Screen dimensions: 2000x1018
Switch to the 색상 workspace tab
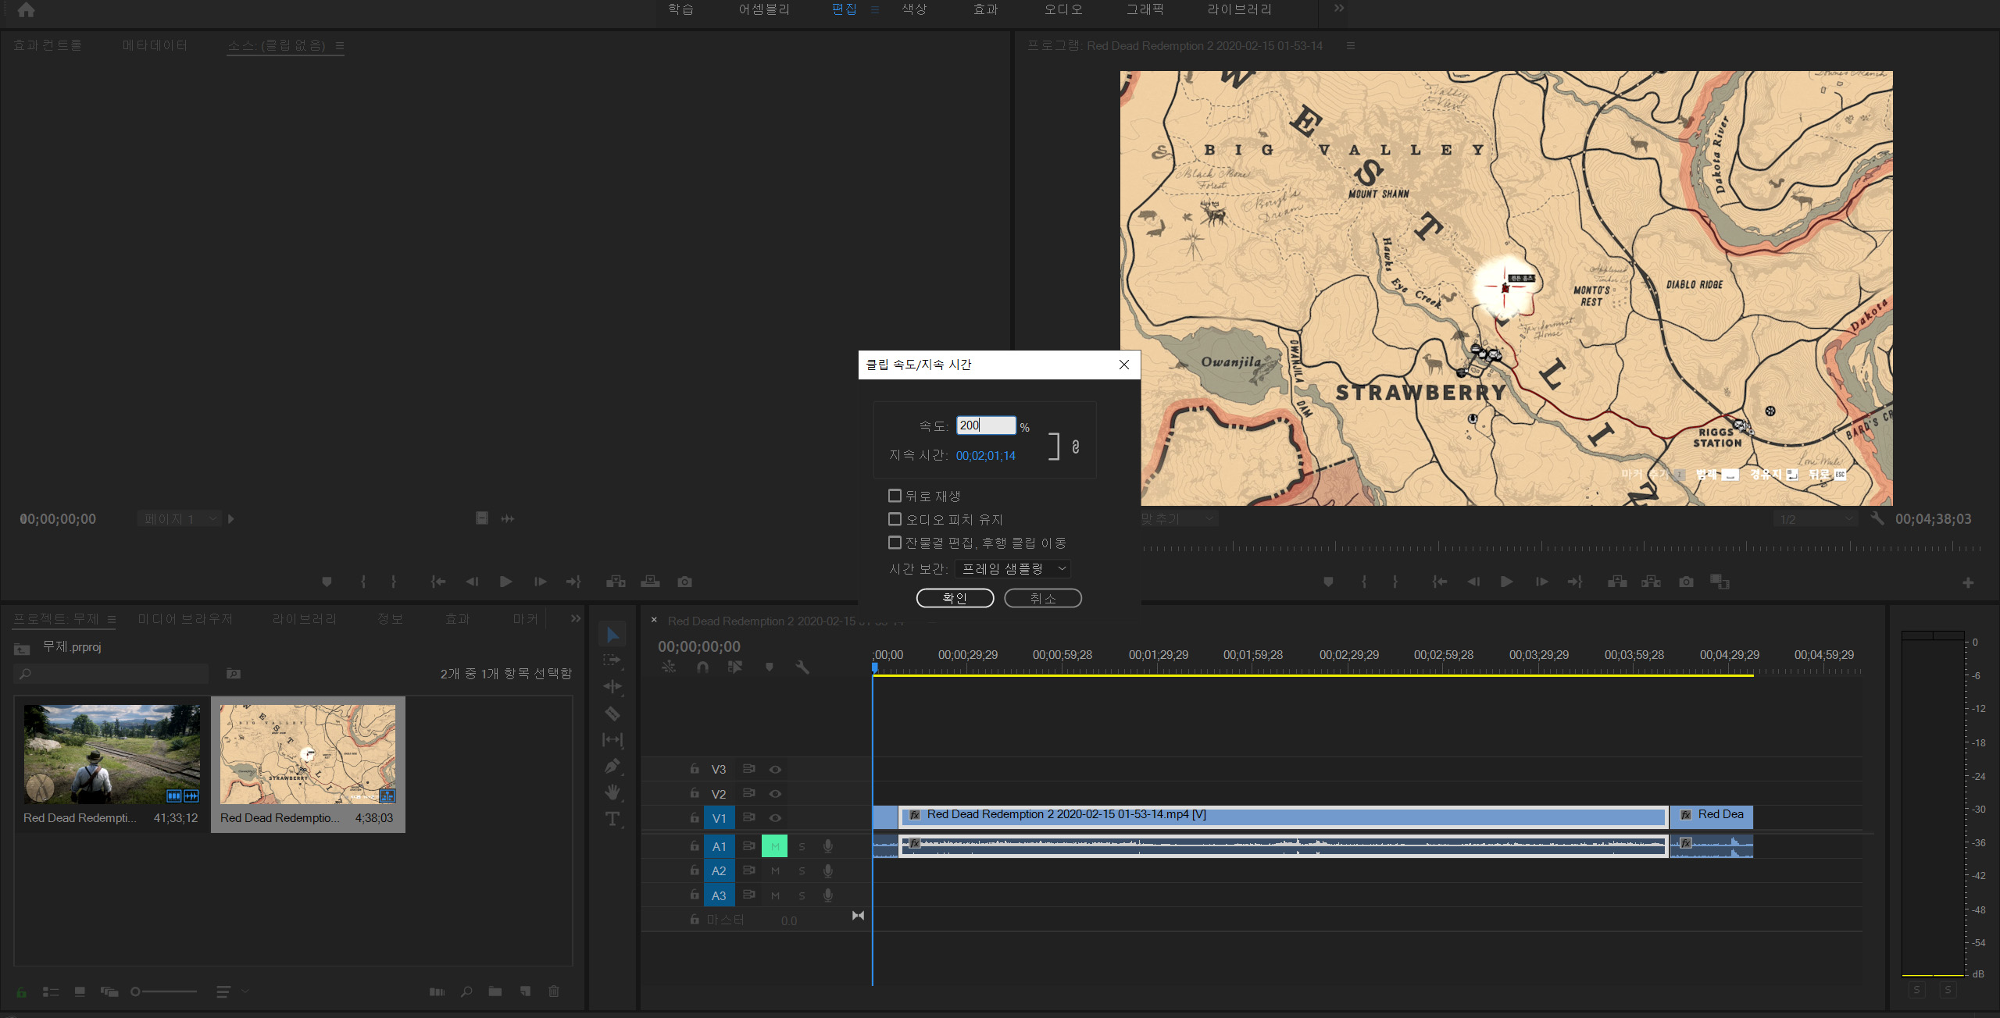tap(914, 9)
